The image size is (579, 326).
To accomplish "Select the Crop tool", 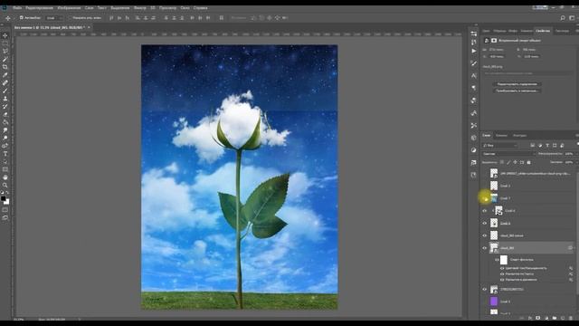I will [5, 67].
